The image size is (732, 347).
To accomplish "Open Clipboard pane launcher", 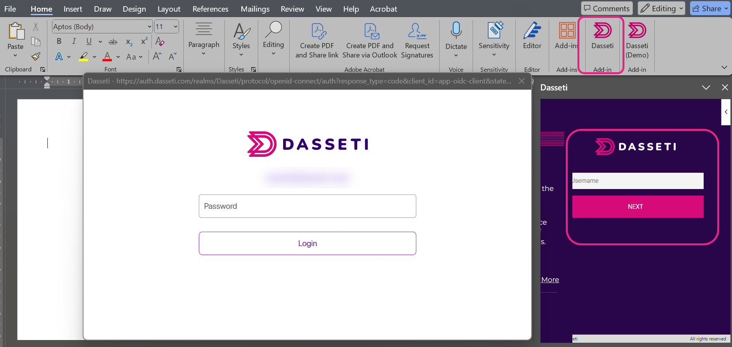I will [x=43, y=69].
